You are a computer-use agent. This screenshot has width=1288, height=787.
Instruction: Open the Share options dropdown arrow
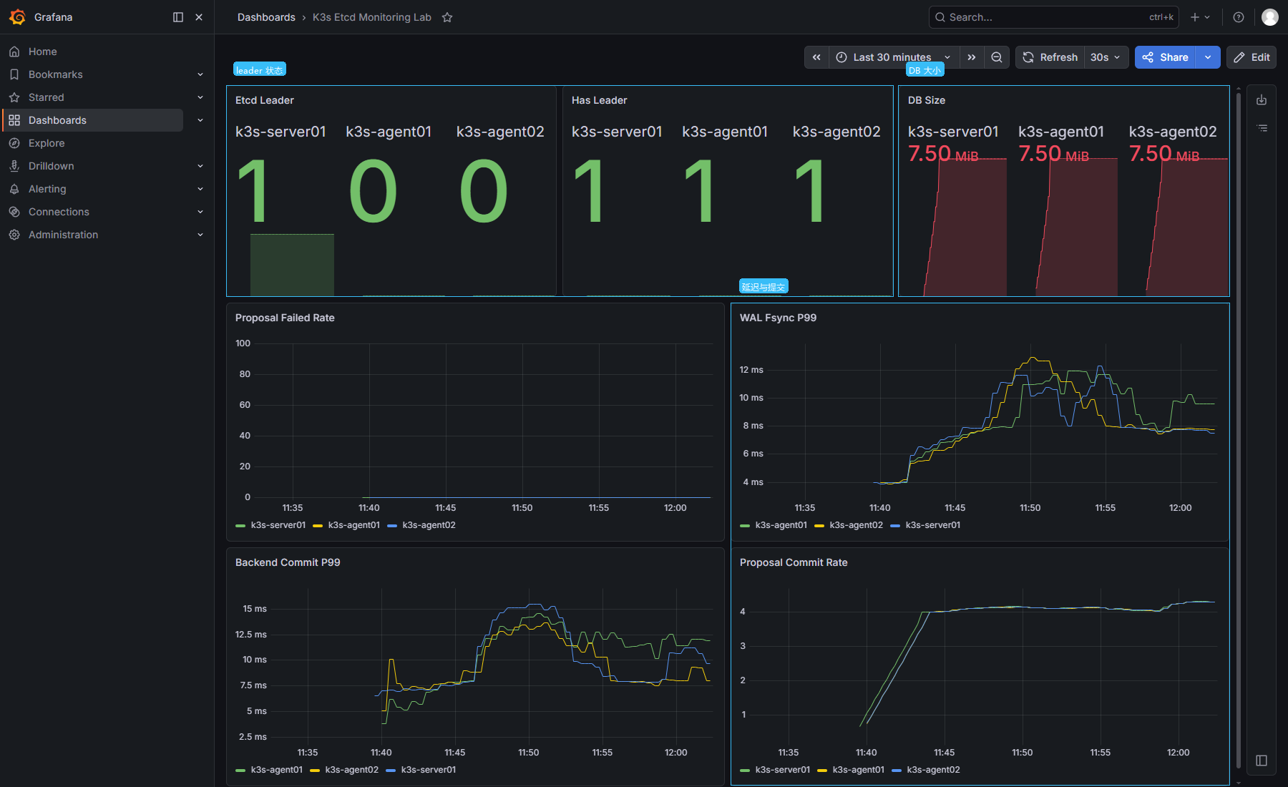pyautogui.click(x=1208, y=57)
